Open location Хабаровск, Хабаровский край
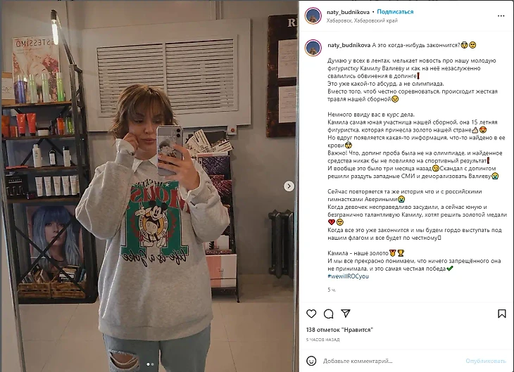The height and width of the screenshot is (372, 514). [362, 20]
